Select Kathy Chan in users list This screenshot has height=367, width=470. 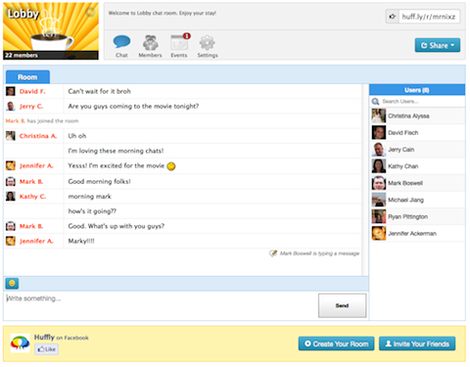(x=417, y=166)
